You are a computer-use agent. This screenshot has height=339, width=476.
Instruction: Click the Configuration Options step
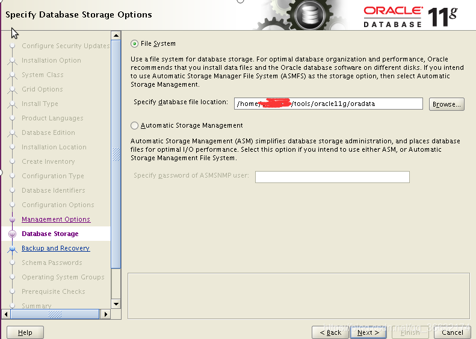coord(58,205)
